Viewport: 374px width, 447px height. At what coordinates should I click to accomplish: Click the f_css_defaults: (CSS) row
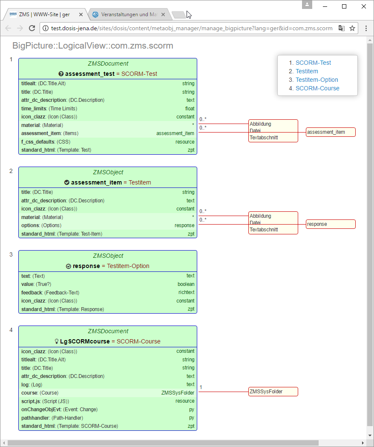point(108,141)
